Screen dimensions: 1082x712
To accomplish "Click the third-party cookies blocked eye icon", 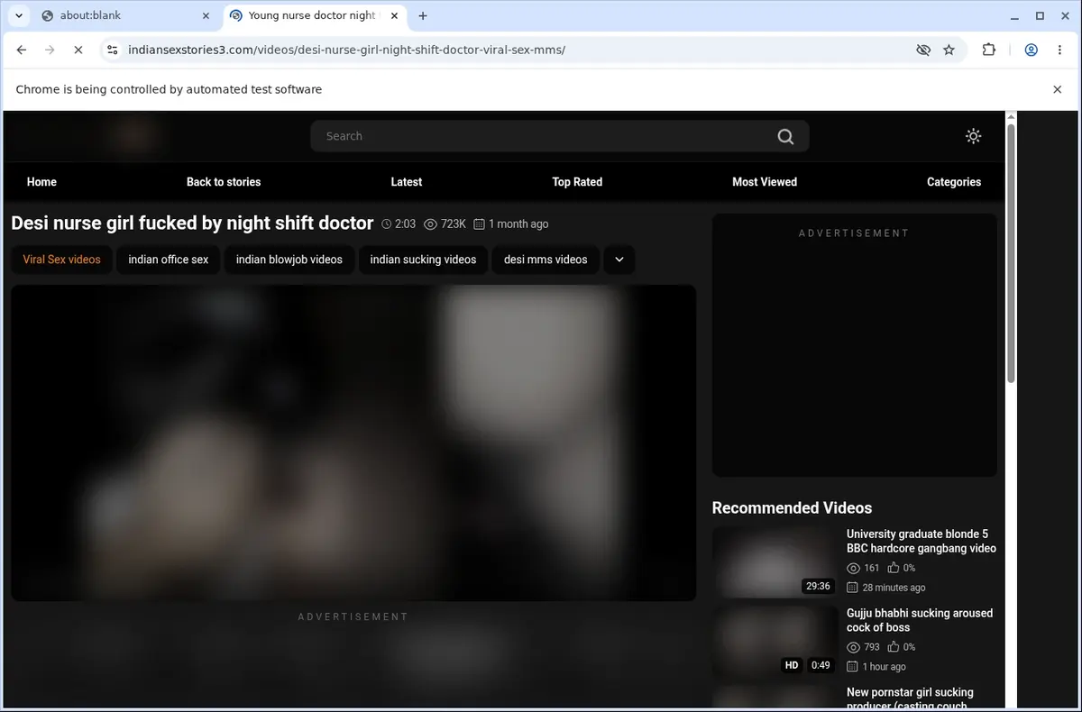I will (x=923, y=50).
